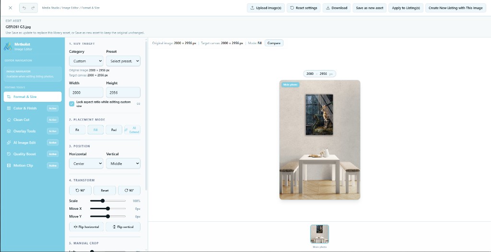Viewport: 491px width, 252px height.
Task: Click the redo arrow icon
Action: point(33,8)
